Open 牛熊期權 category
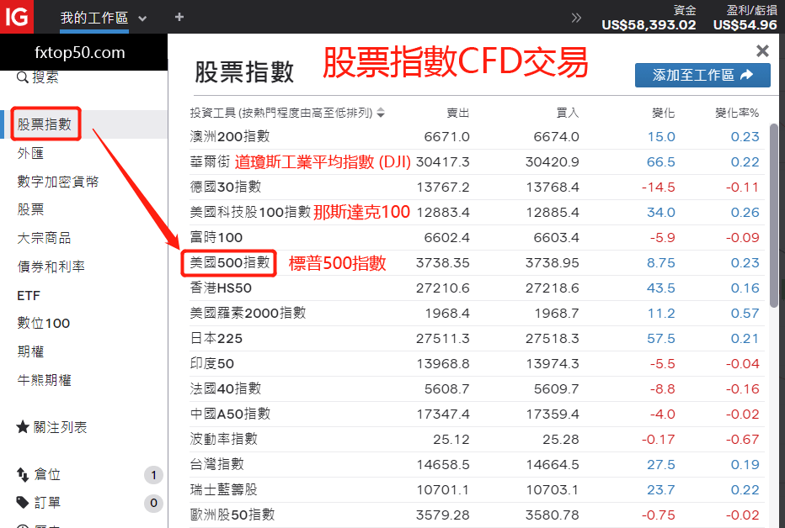 point(44,380)
